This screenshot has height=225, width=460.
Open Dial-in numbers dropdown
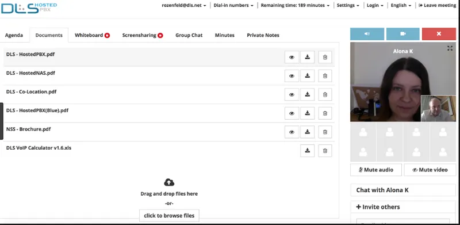233,5
